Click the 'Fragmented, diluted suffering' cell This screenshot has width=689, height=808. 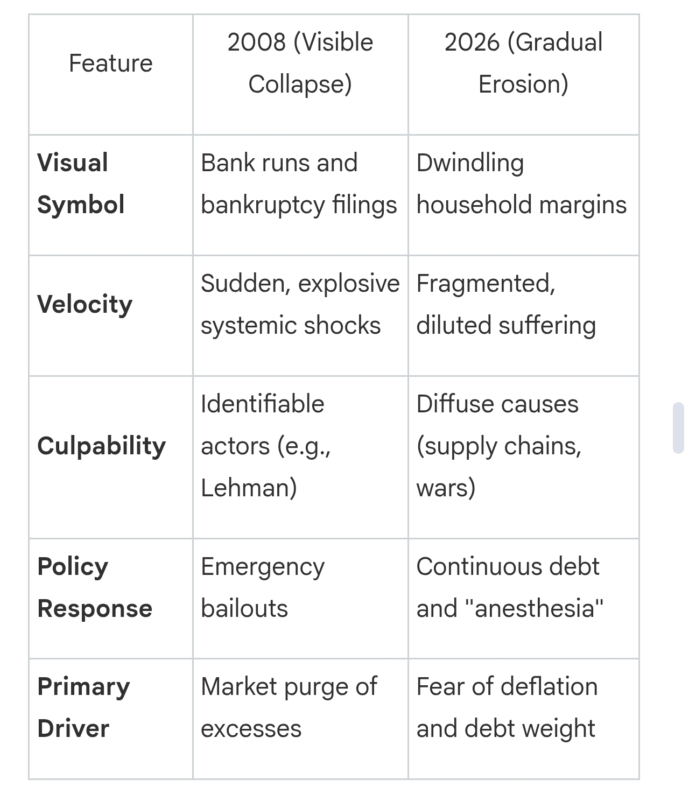pyautogui.click(x=505, y=304)
